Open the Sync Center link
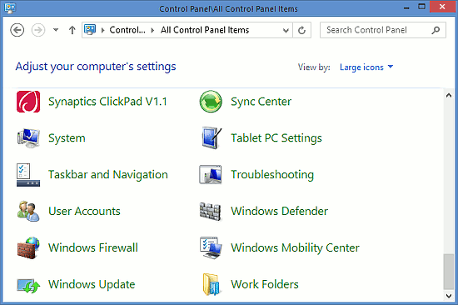Image resolution: width=458 pixels, height=305 pixels. [x=261, y=102]
